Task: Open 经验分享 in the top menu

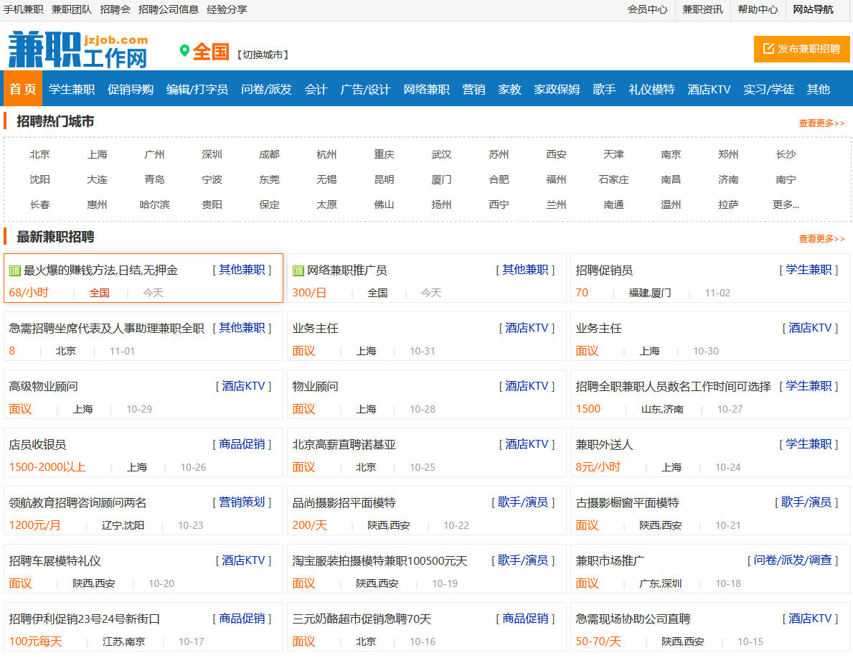Action: coord(226,10)
